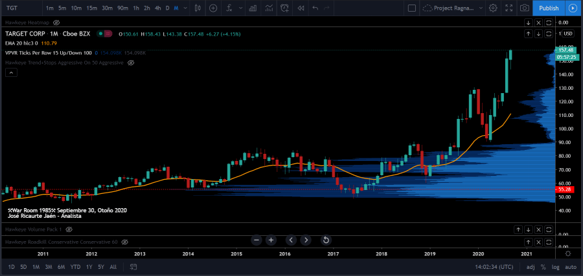Image resolution: width=583 pixels, height=276 pixels.
Task: Open the candlestick chart style selector
Action: pos(197,8)
